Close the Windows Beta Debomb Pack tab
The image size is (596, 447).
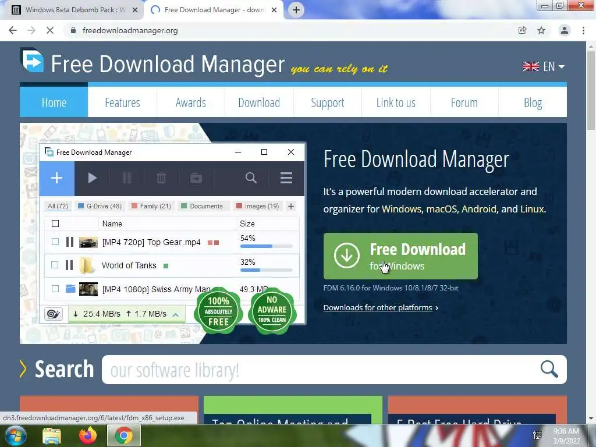tap(135, 10)
